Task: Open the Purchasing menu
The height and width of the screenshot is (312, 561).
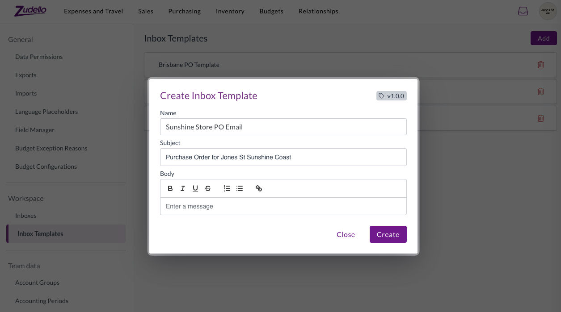Action: [185, 11]
